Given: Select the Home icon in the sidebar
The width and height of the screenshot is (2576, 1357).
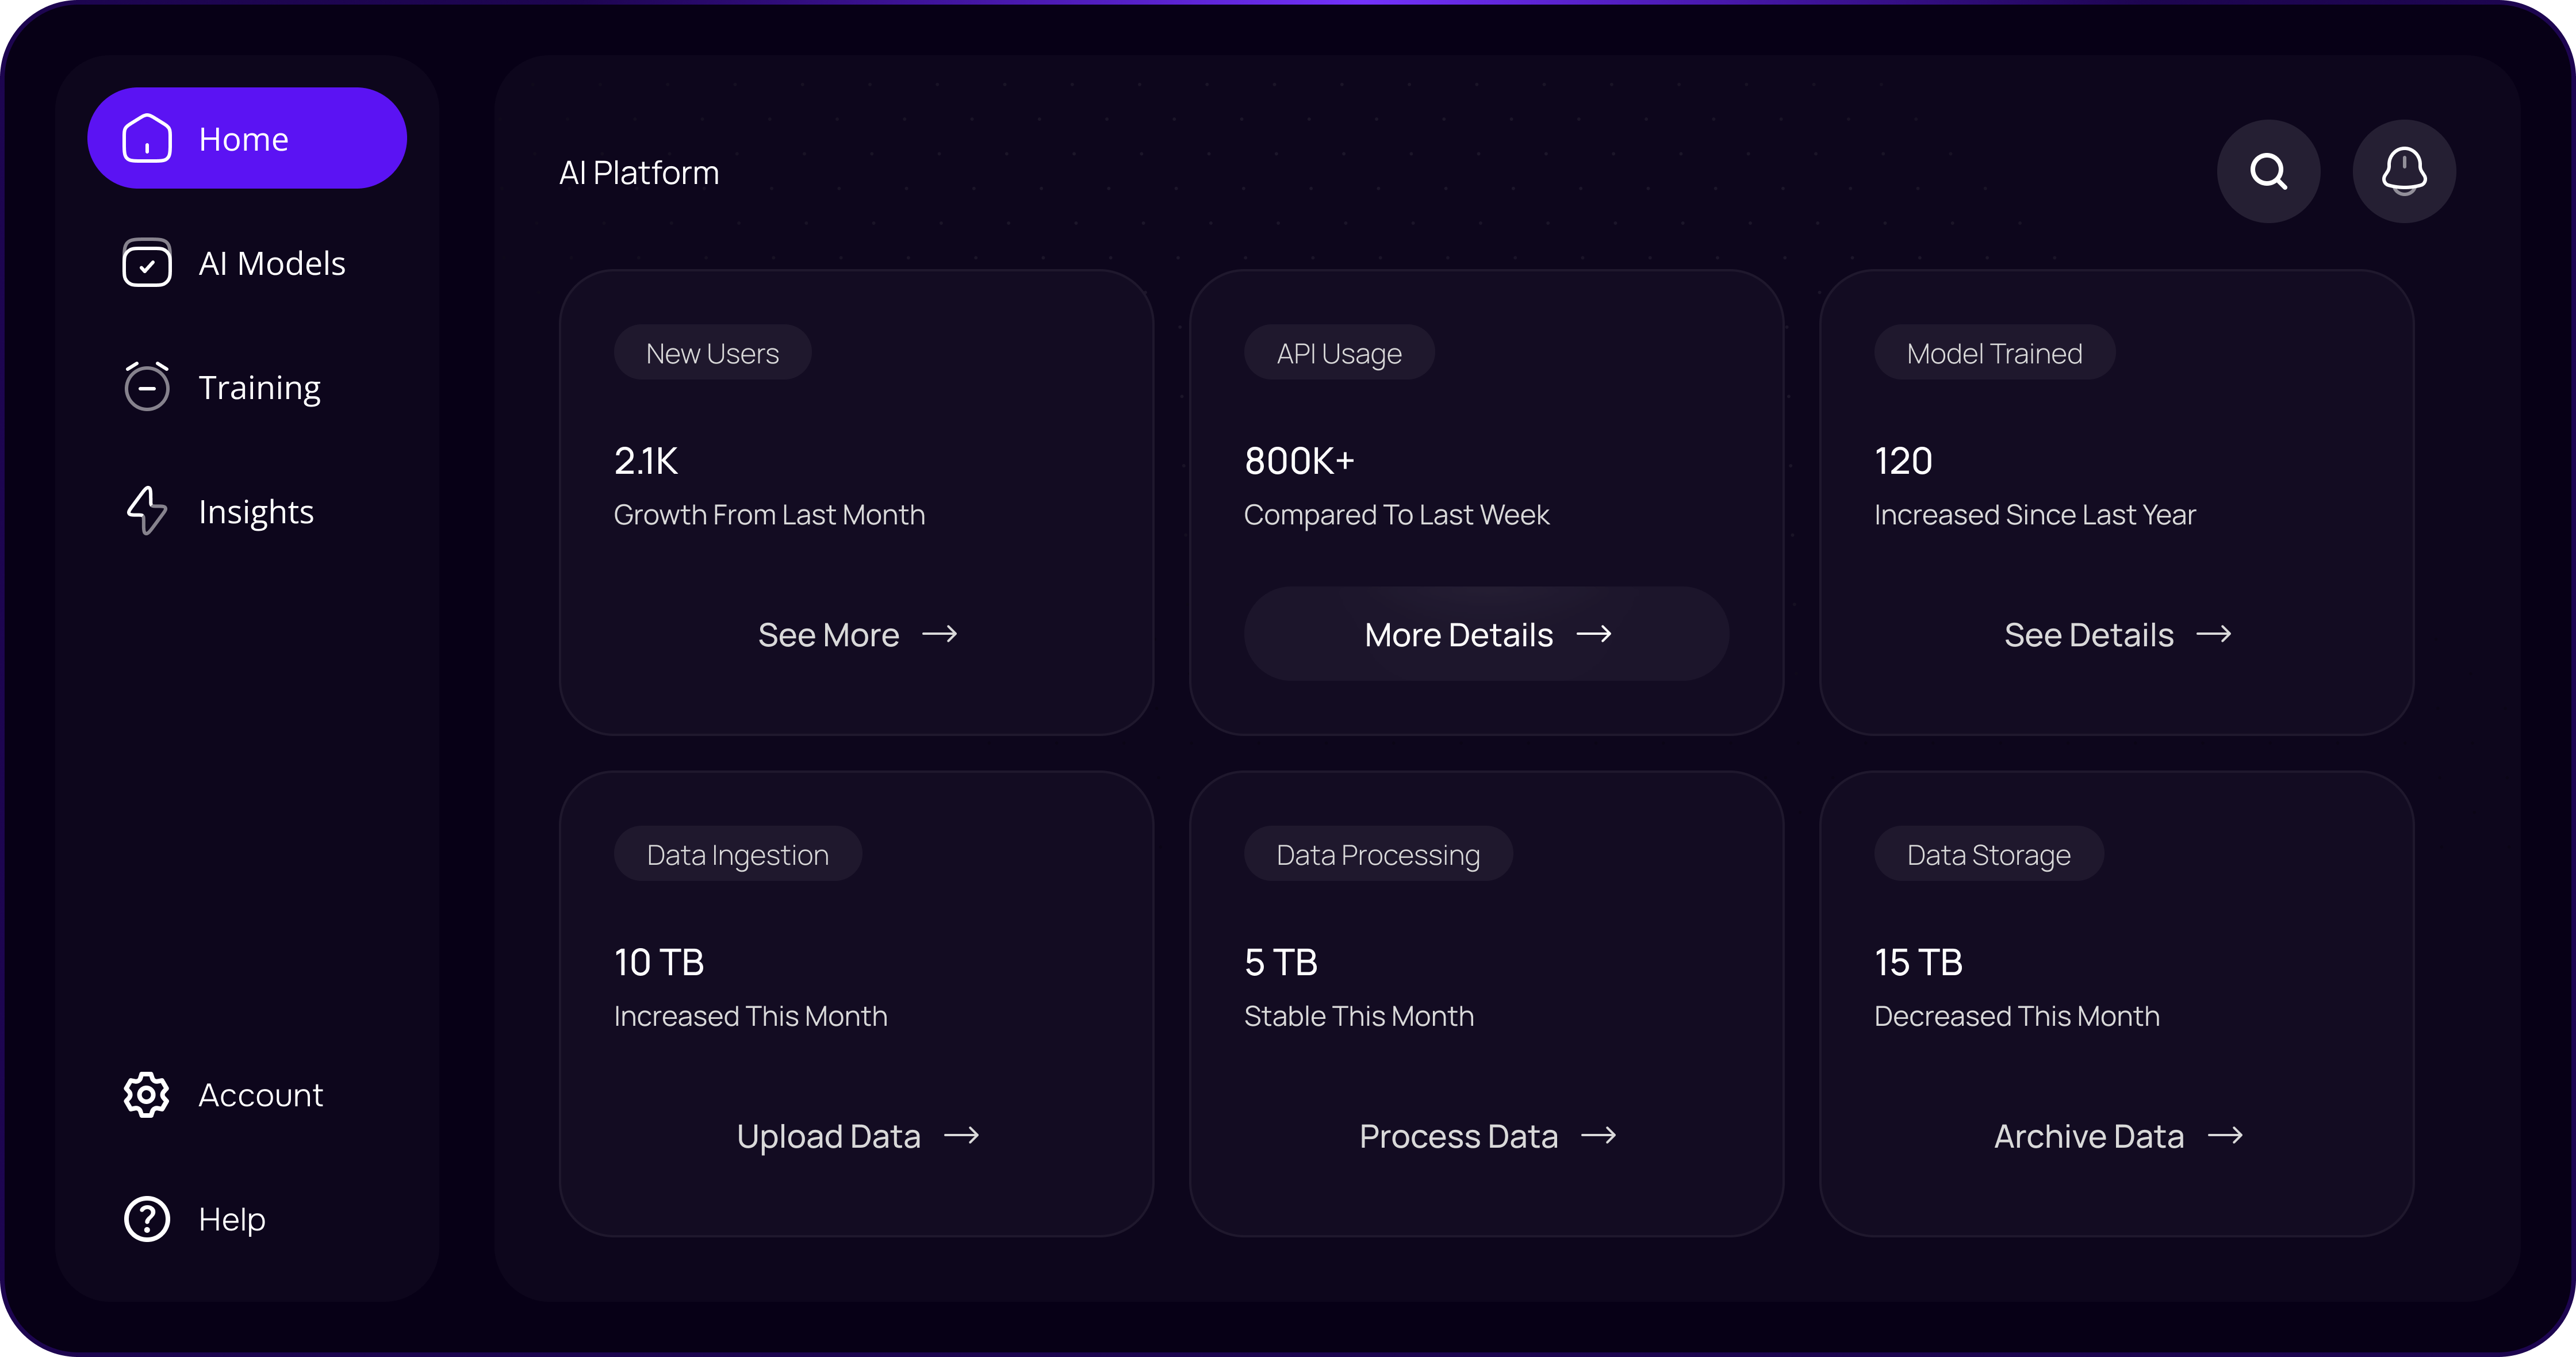Looking at the screenshot, I should point(147,138).
